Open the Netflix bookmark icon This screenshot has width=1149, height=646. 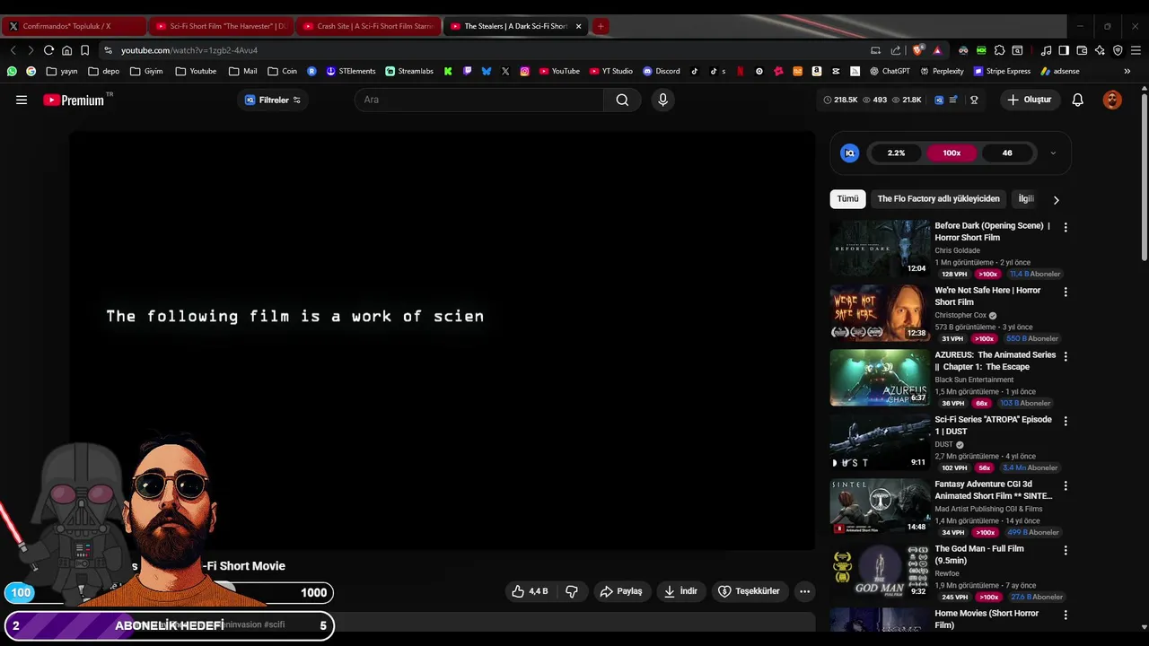pos(740,71)
